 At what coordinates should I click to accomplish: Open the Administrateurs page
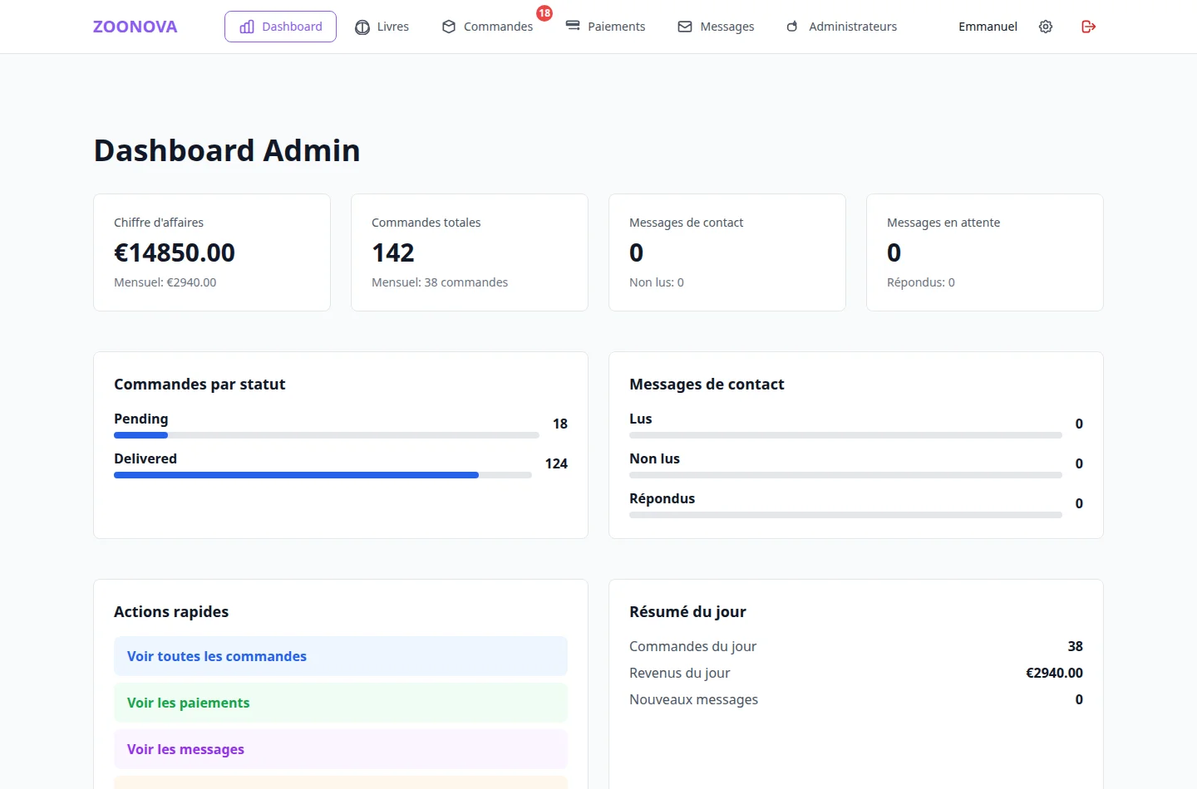[x=841, y=27]
